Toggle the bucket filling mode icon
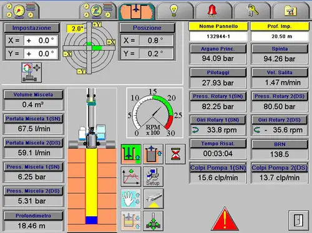312x233 pixels. pyautogui.click(x=154, y=154)
